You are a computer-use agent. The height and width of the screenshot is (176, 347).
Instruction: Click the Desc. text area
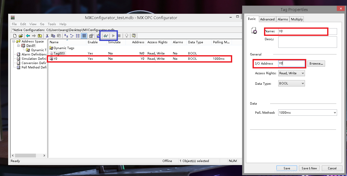click(308, 42)
